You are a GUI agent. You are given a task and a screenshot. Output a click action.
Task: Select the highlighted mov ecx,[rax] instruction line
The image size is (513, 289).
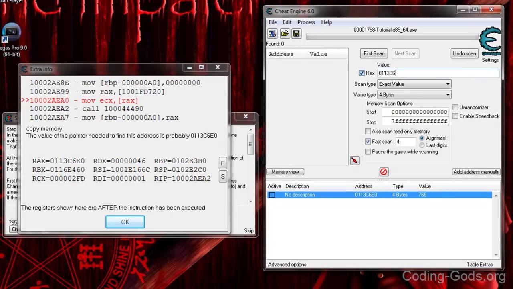tap(80, 100)
